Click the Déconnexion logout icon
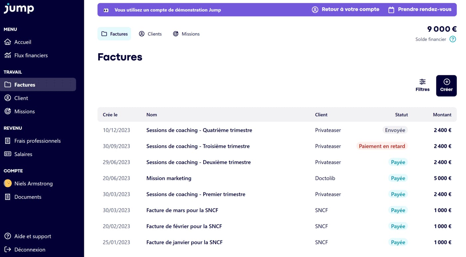The height and width of the screenshot is (257, 466). tap(8, 250)
